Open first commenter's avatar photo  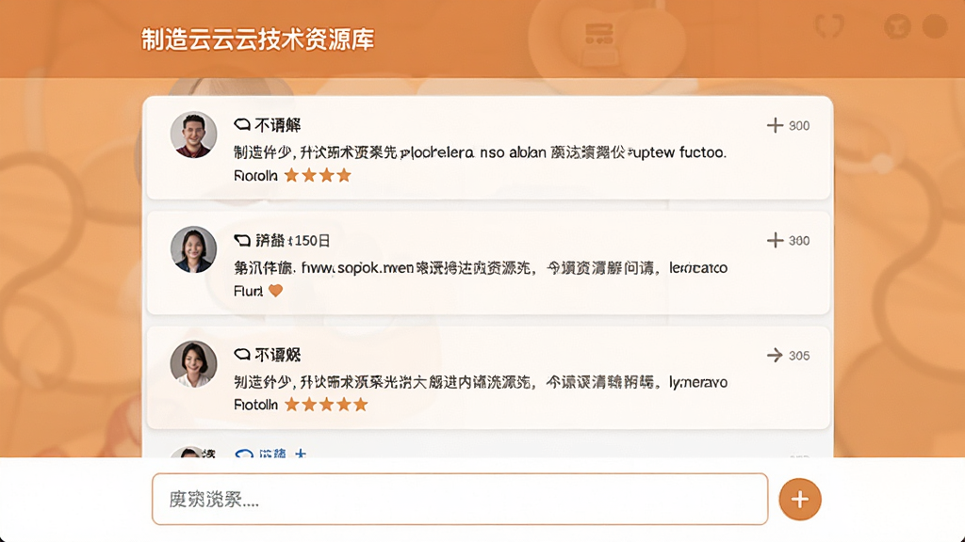193,135
